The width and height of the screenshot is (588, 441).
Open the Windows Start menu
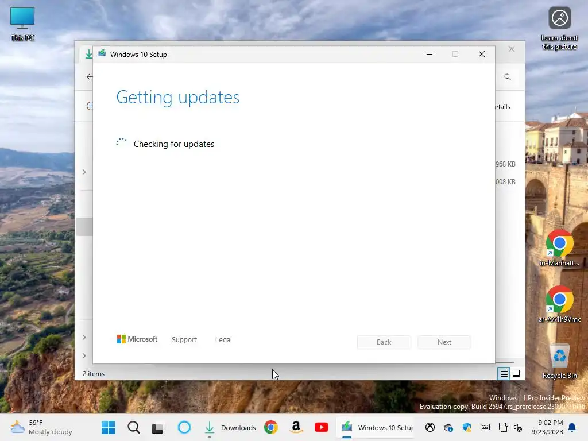coord(109,427)
